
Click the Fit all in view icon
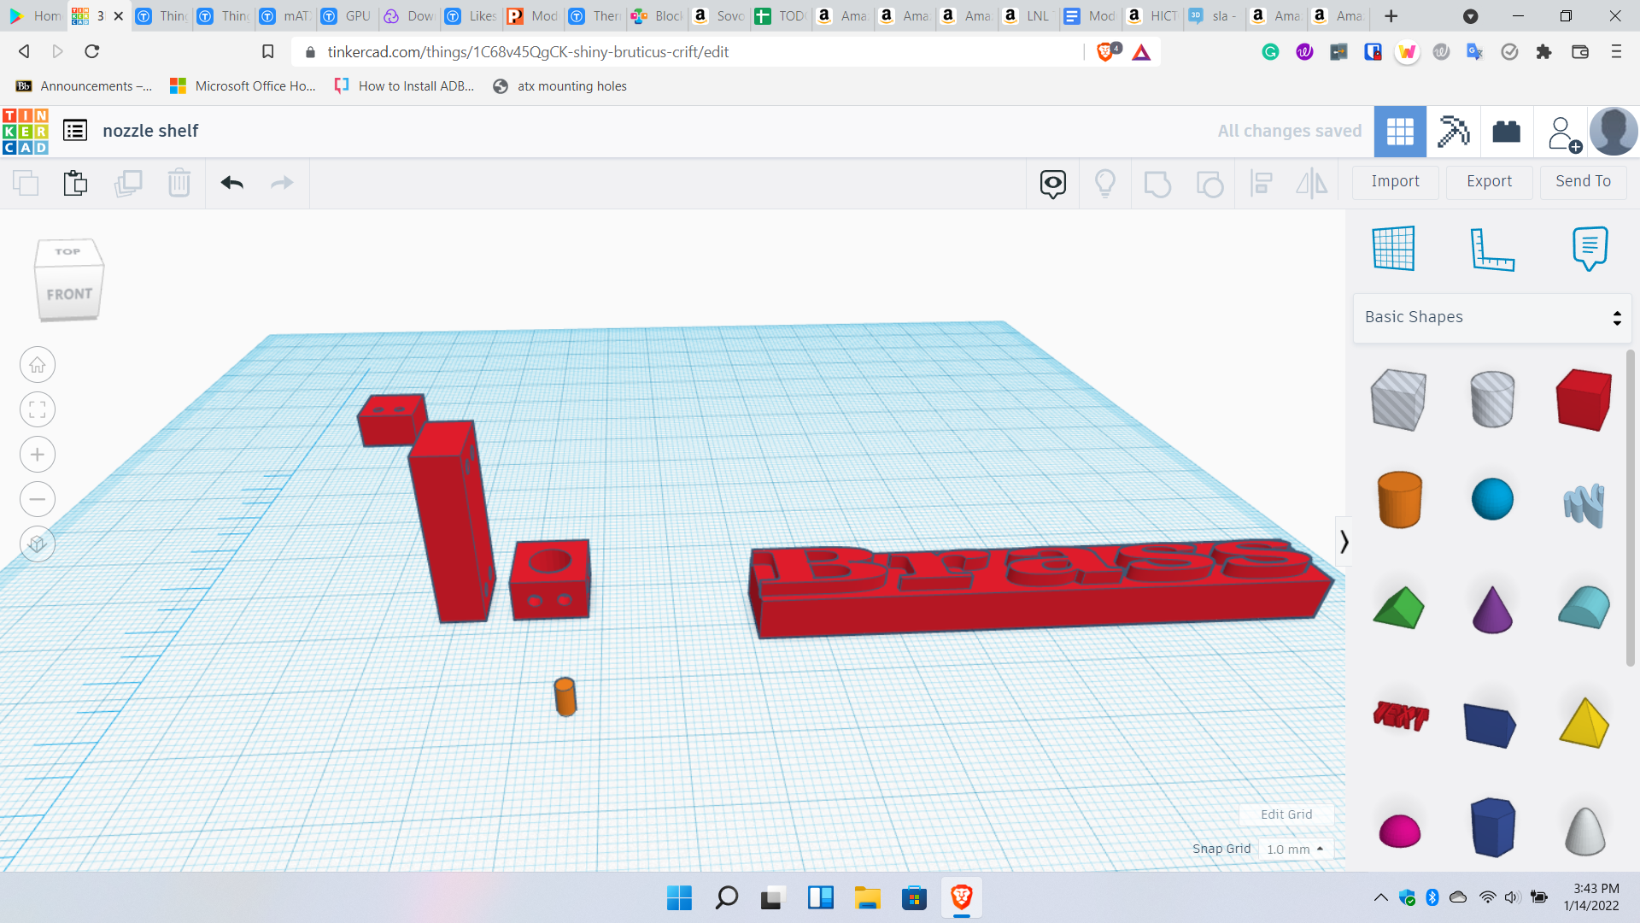click(38, 410)
